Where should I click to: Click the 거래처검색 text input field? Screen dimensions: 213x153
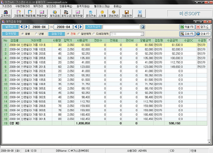tap(121, 27)
